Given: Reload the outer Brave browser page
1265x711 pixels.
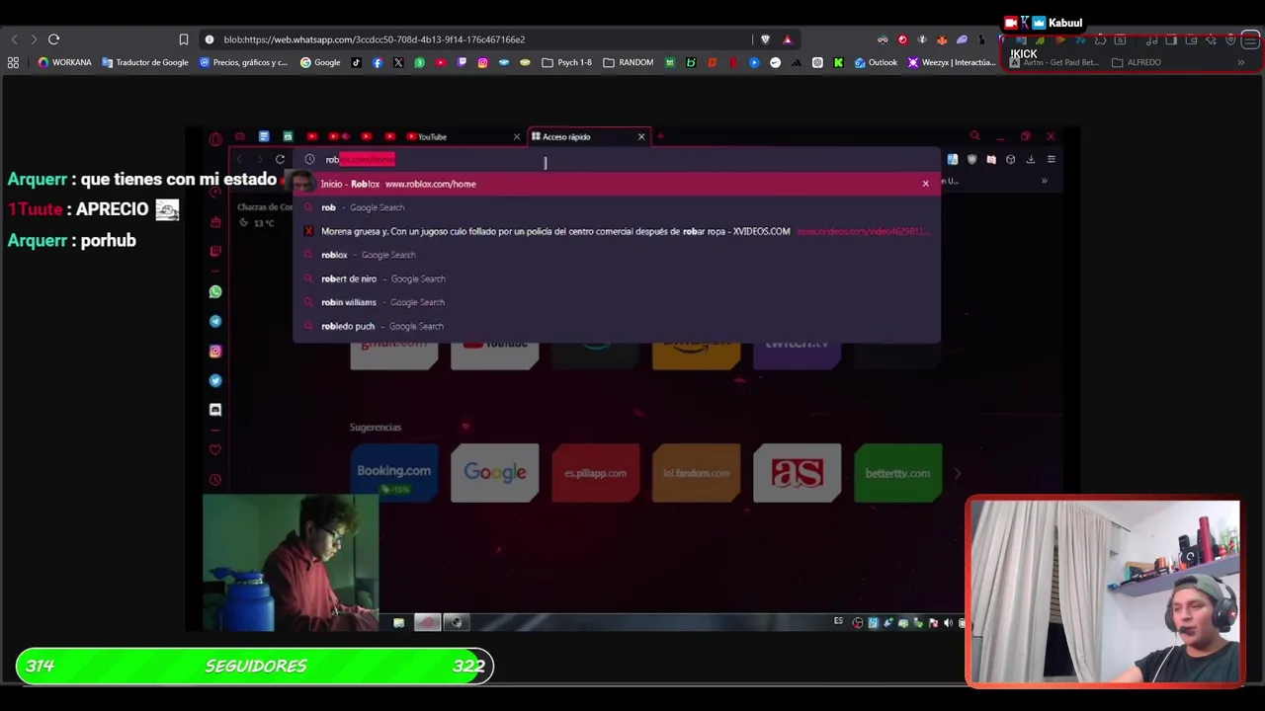Looking at the screenshot, I should tap(53, 39).
